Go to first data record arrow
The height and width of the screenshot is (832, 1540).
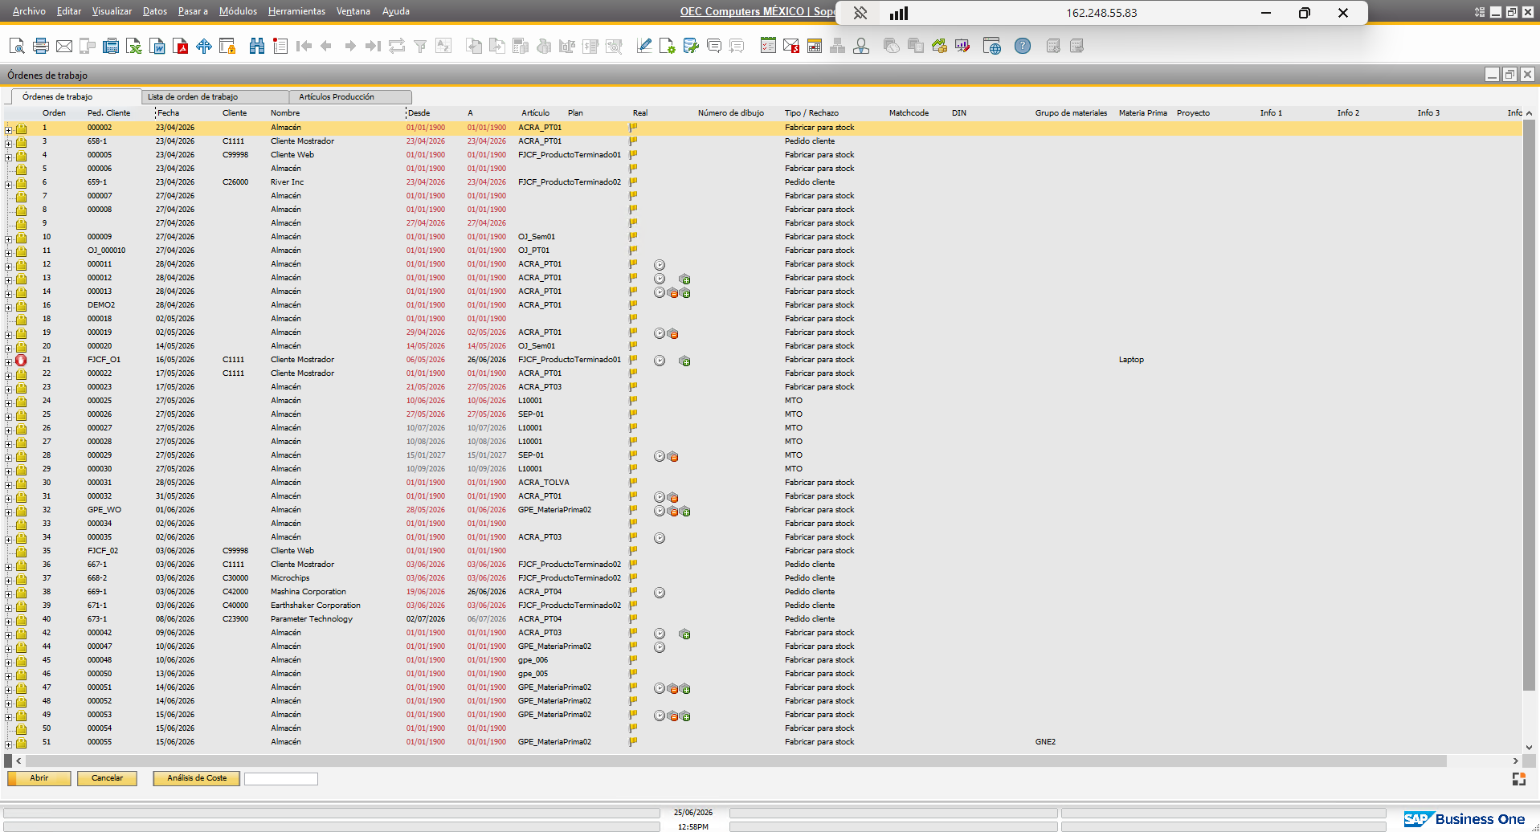304,46
